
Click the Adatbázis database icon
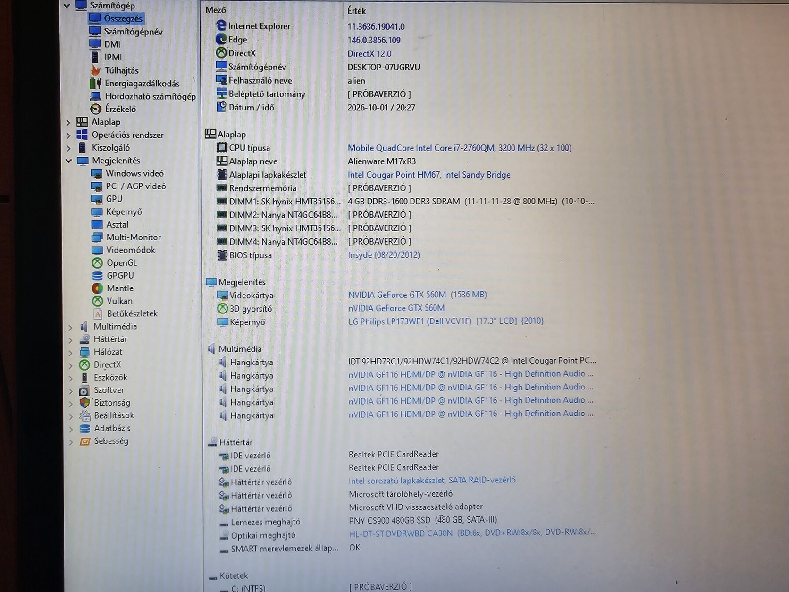[x=85, y=428]
